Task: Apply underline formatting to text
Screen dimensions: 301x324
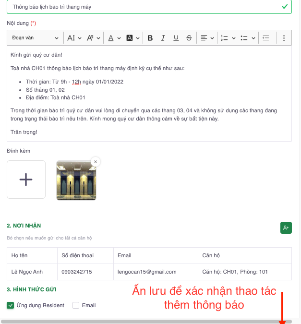Action: coord(176,38)
